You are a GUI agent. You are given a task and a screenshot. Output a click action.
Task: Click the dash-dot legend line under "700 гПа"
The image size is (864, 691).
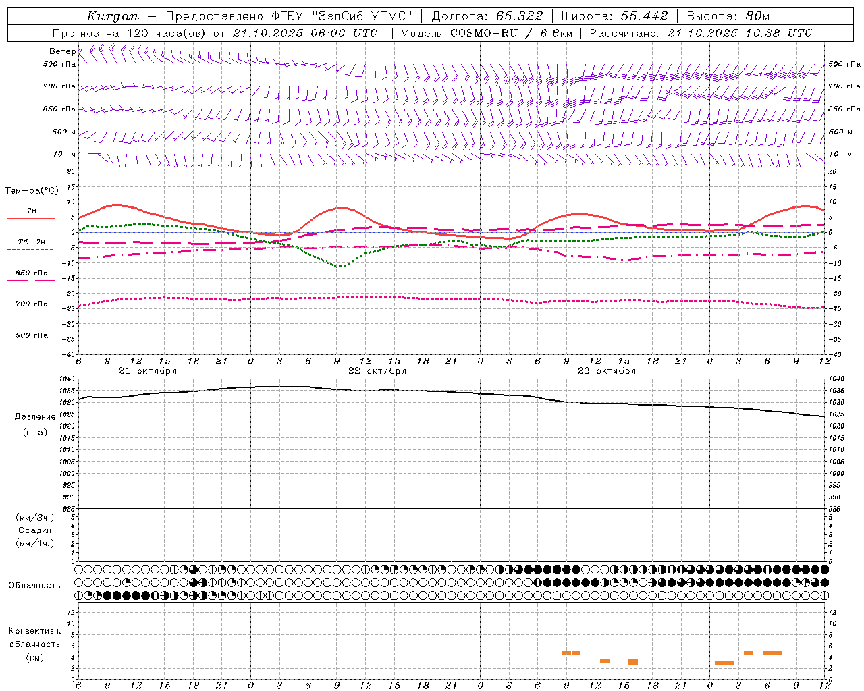30,312
